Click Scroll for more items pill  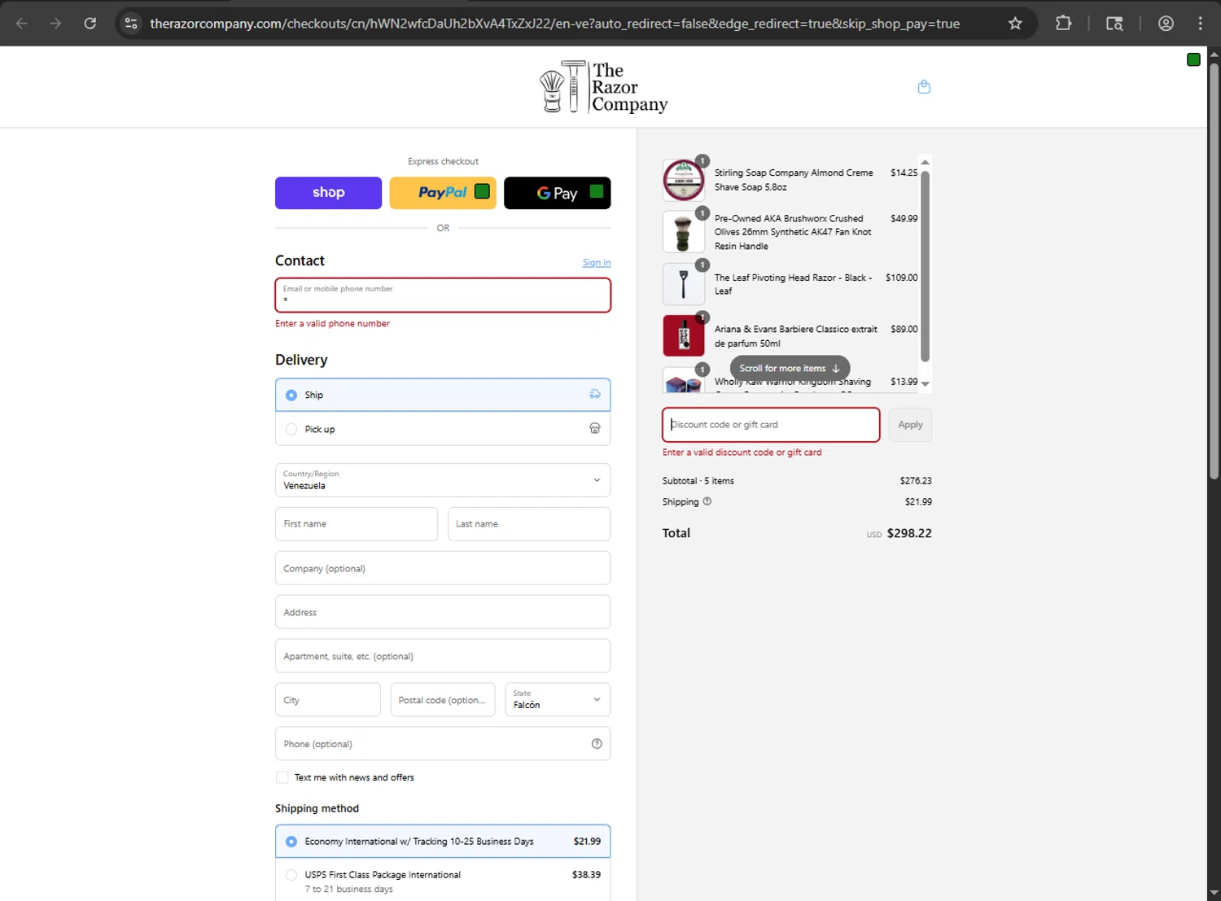[x=790, y=368]
